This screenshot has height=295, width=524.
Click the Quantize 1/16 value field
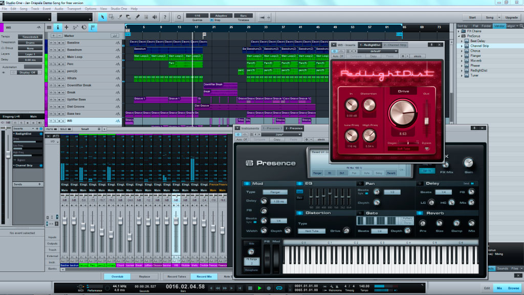(x=197, y=16)
